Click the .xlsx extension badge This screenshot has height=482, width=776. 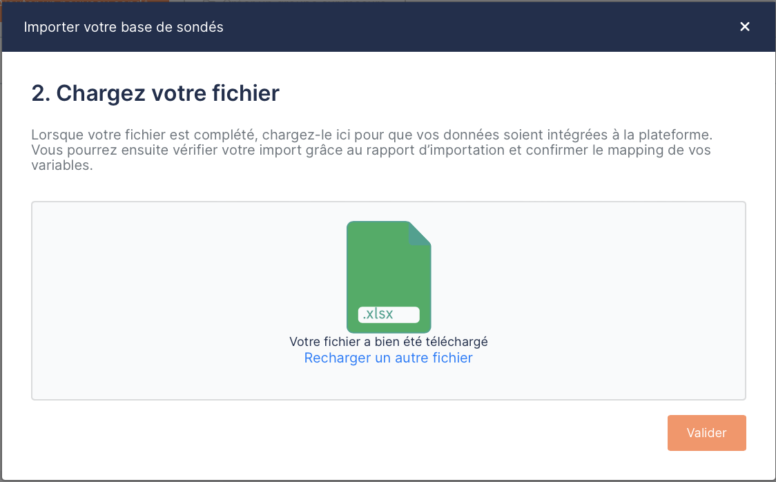[x=389, y=314]
